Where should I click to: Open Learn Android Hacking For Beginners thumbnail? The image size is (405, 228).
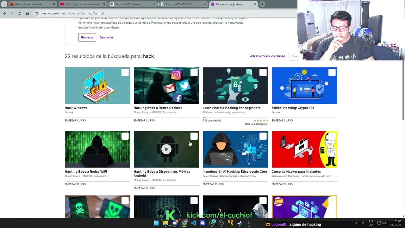point(235,85)
